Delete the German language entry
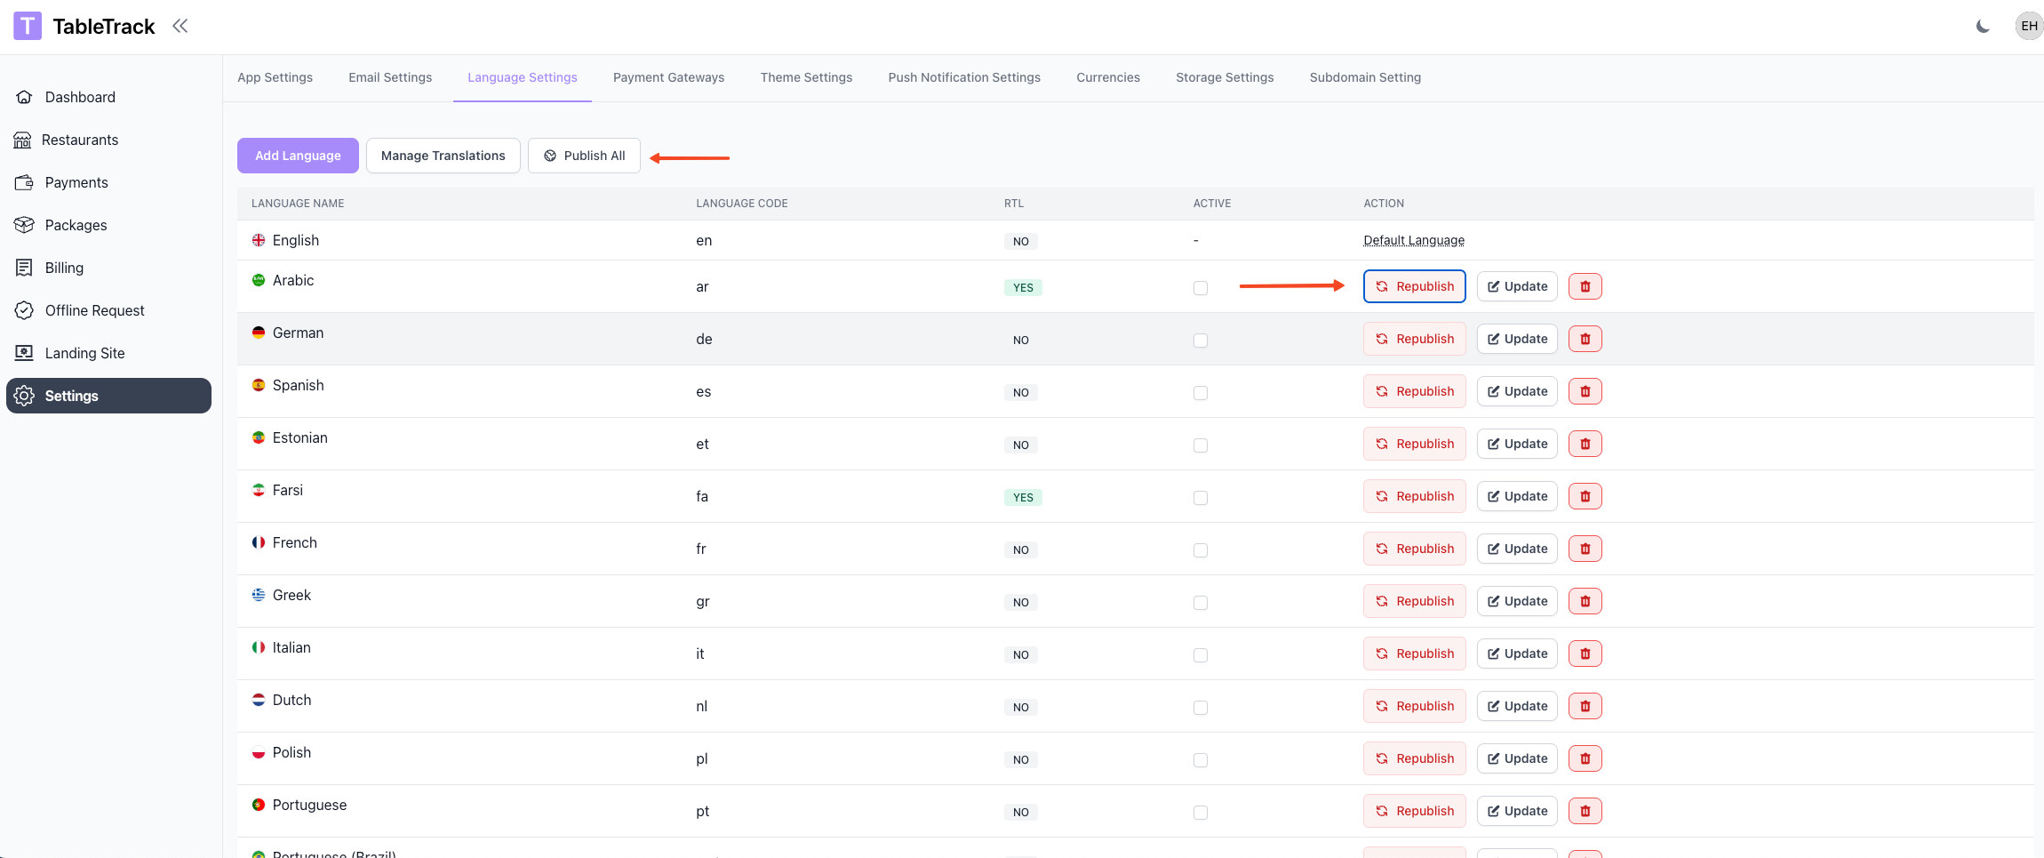The width and height of the screenshot is (2044, 858). (x=1585, y=339)
